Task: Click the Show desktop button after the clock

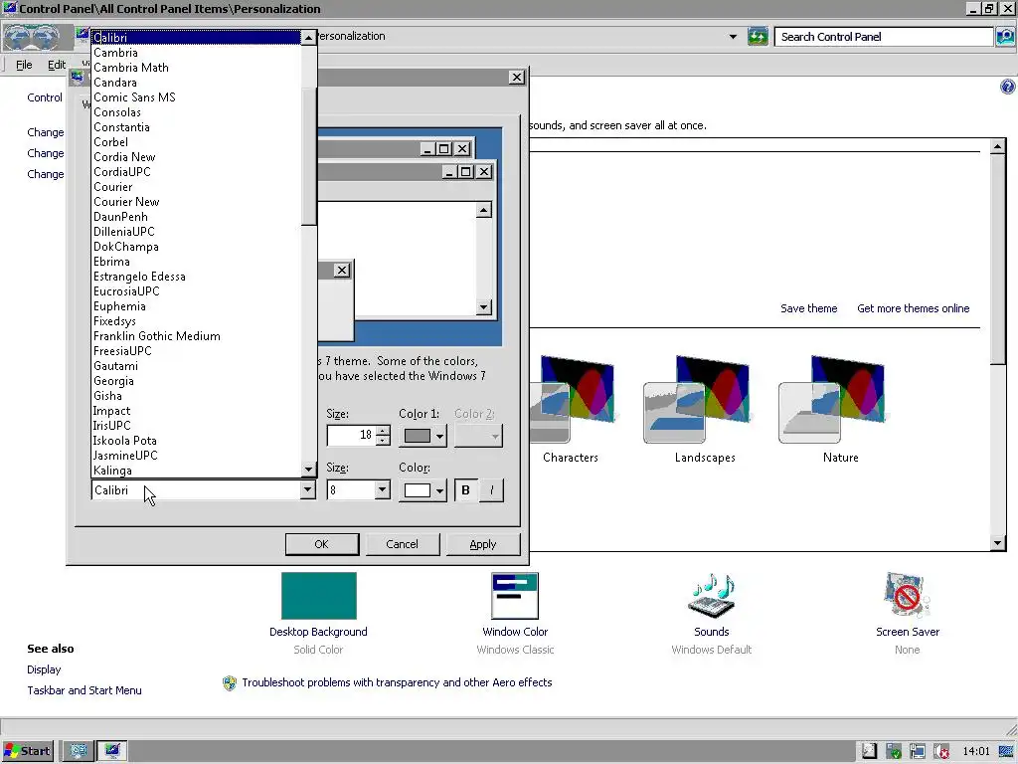Action: point(1006,751)
